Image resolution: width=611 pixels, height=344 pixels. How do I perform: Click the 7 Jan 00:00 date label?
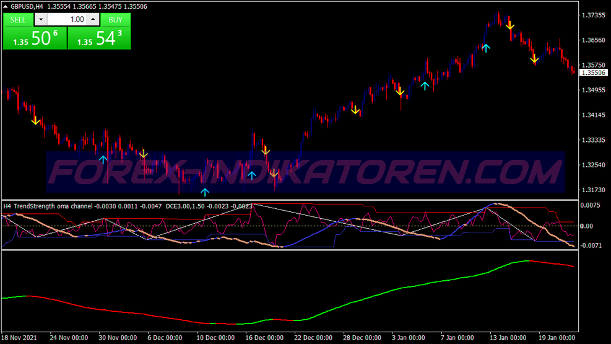[x=457, y=338]
